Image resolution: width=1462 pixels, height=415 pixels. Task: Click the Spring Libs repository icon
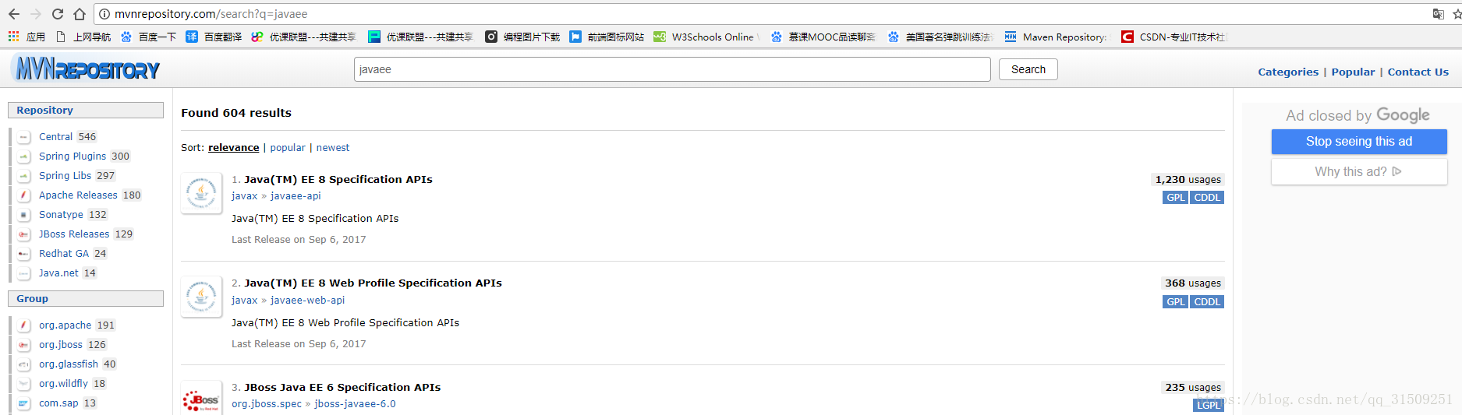[24, 176]
